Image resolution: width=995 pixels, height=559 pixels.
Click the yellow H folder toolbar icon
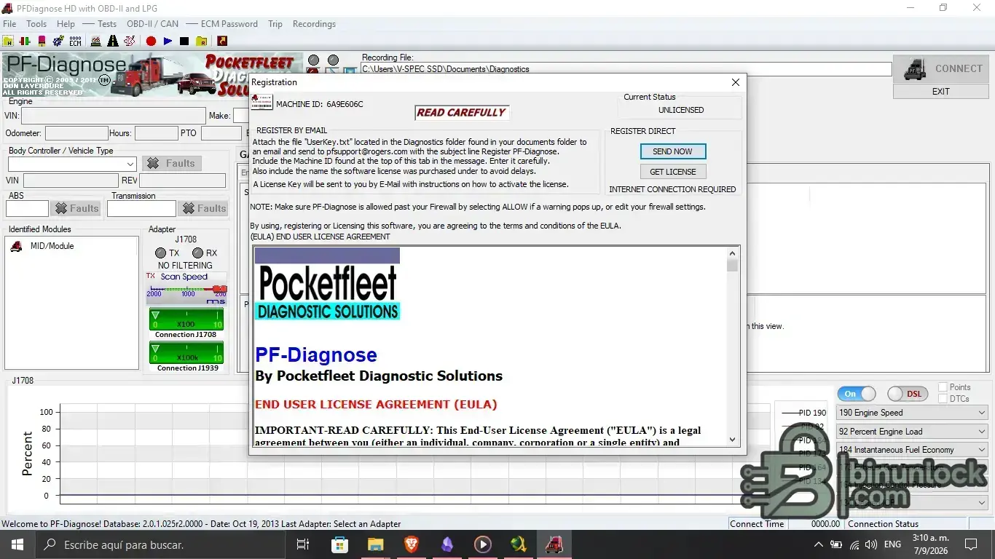point(8,41)
